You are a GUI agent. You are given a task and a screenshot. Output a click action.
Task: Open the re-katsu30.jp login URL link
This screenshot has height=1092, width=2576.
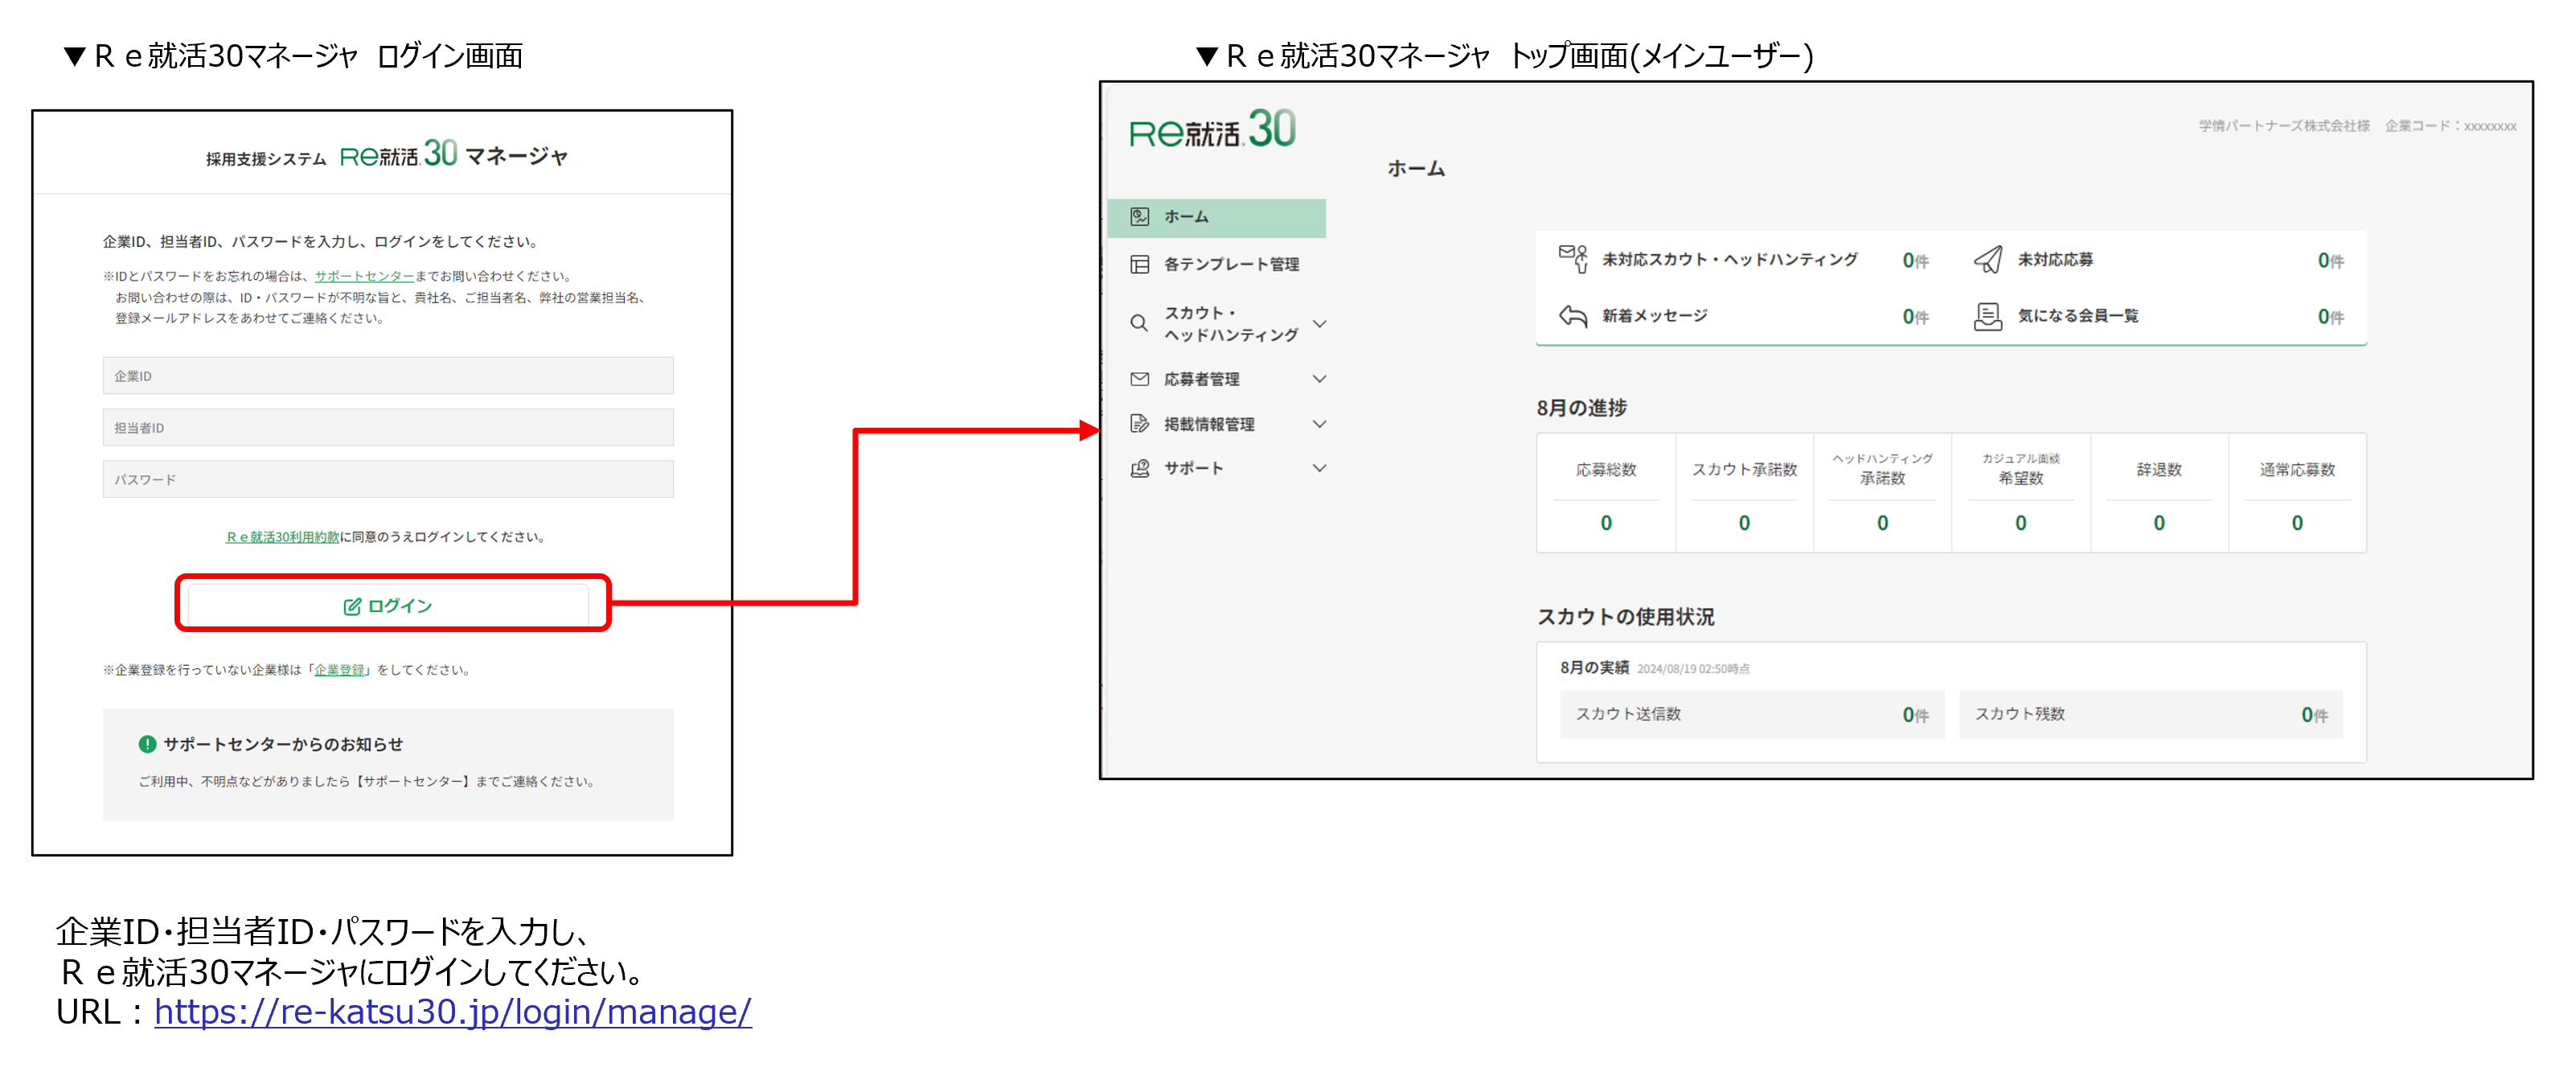(453, 1012)
